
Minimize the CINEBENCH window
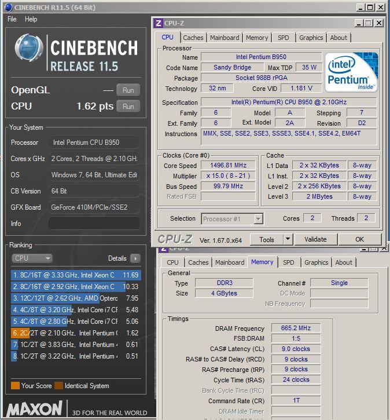pos(360,8)
